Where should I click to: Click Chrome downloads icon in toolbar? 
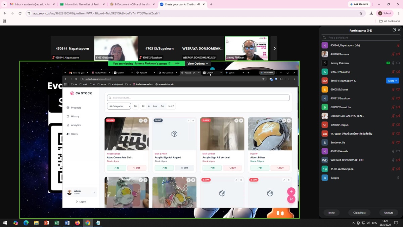pyautogui.click(x=371, y=13)
